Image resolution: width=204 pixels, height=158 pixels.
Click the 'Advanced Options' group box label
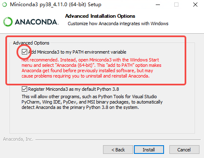click(x=31, y=43)
